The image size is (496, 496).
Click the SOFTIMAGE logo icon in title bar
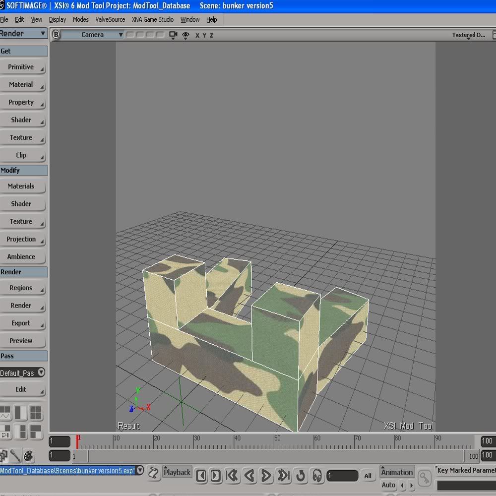tap(2, 5)
